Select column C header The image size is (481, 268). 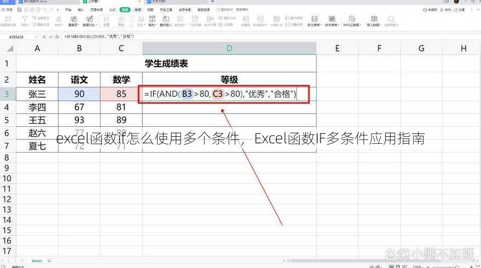point(121,48)
